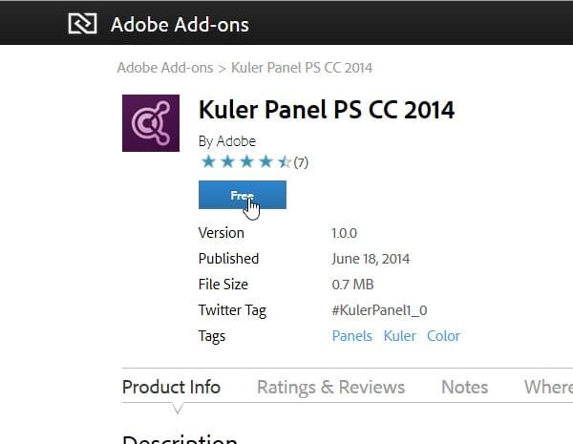Click the purple Kuler Panel app icon

151,123
